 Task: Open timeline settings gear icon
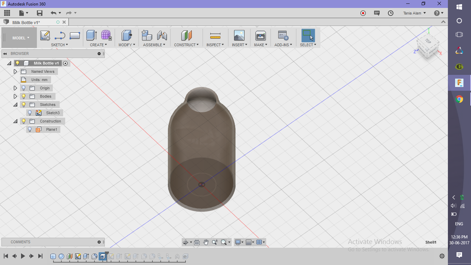(x=442, y=256)
